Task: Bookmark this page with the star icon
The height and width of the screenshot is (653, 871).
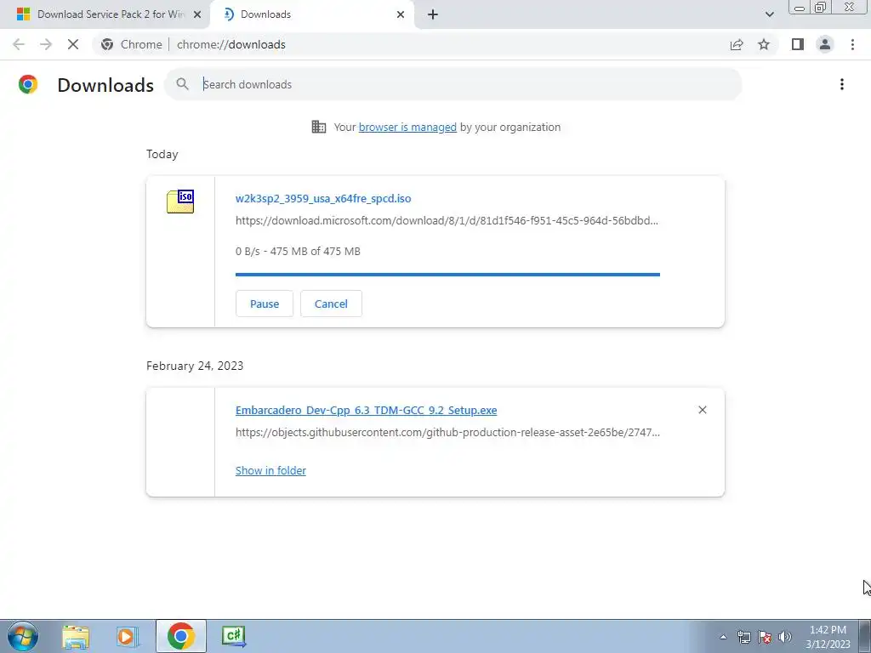Action: [x=764, y=44]
